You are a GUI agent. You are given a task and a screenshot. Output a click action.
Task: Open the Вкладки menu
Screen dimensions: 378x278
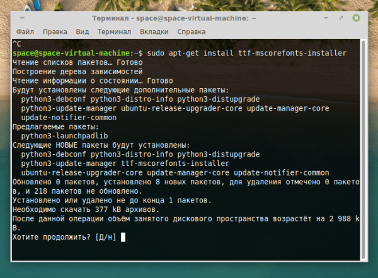tap(154, 32)
